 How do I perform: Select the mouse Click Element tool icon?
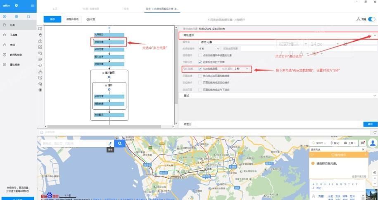40,35
